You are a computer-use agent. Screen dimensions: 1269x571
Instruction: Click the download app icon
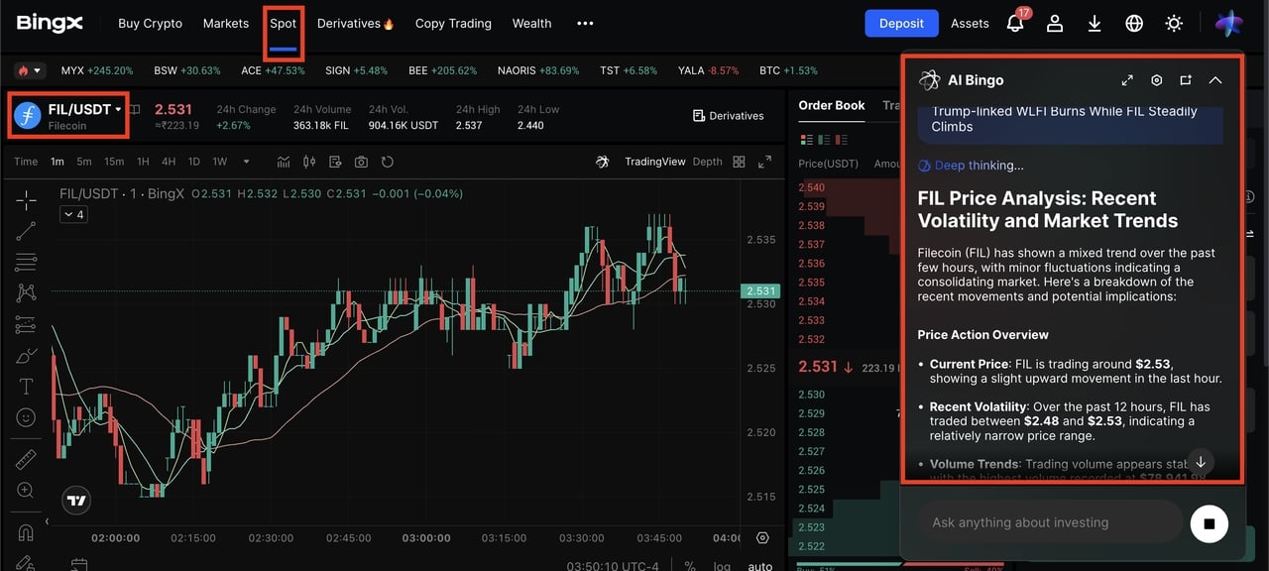pos(1095,23)
